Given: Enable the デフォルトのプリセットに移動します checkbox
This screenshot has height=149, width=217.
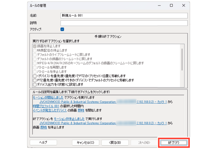Looking at the screenshot, I should point(35,80).
